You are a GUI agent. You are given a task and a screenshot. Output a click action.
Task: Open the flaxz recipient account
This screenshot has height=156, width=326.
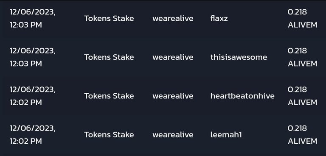click(x=219, y=19)
